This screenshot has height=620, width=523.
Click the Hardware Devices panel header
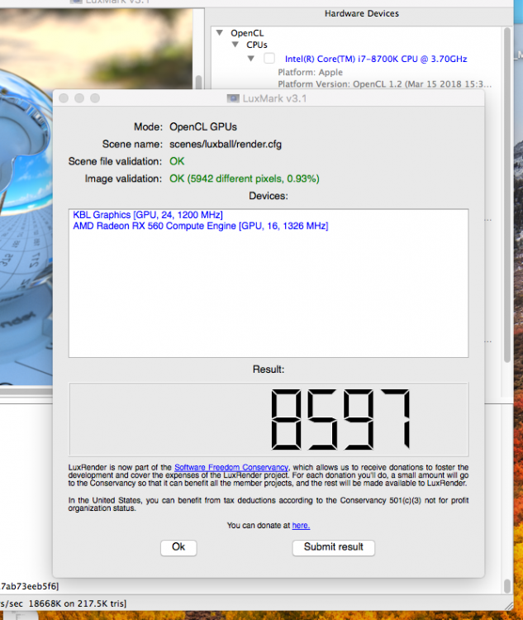362,13
